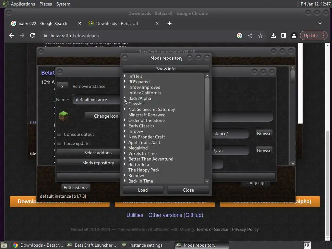Open Google icon in address bar

pos(240,36)
